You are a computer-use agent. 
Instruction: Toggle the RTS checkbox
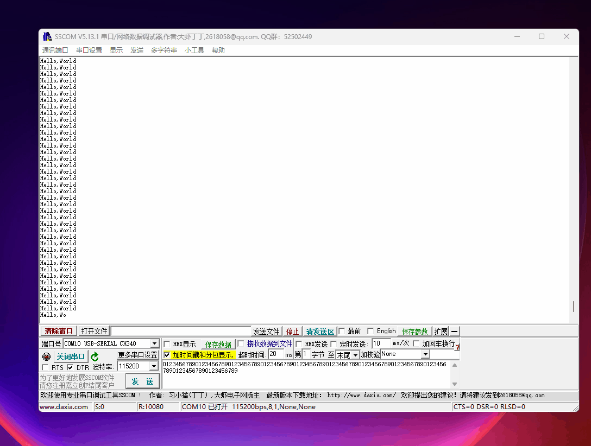[x=45, y=367]
